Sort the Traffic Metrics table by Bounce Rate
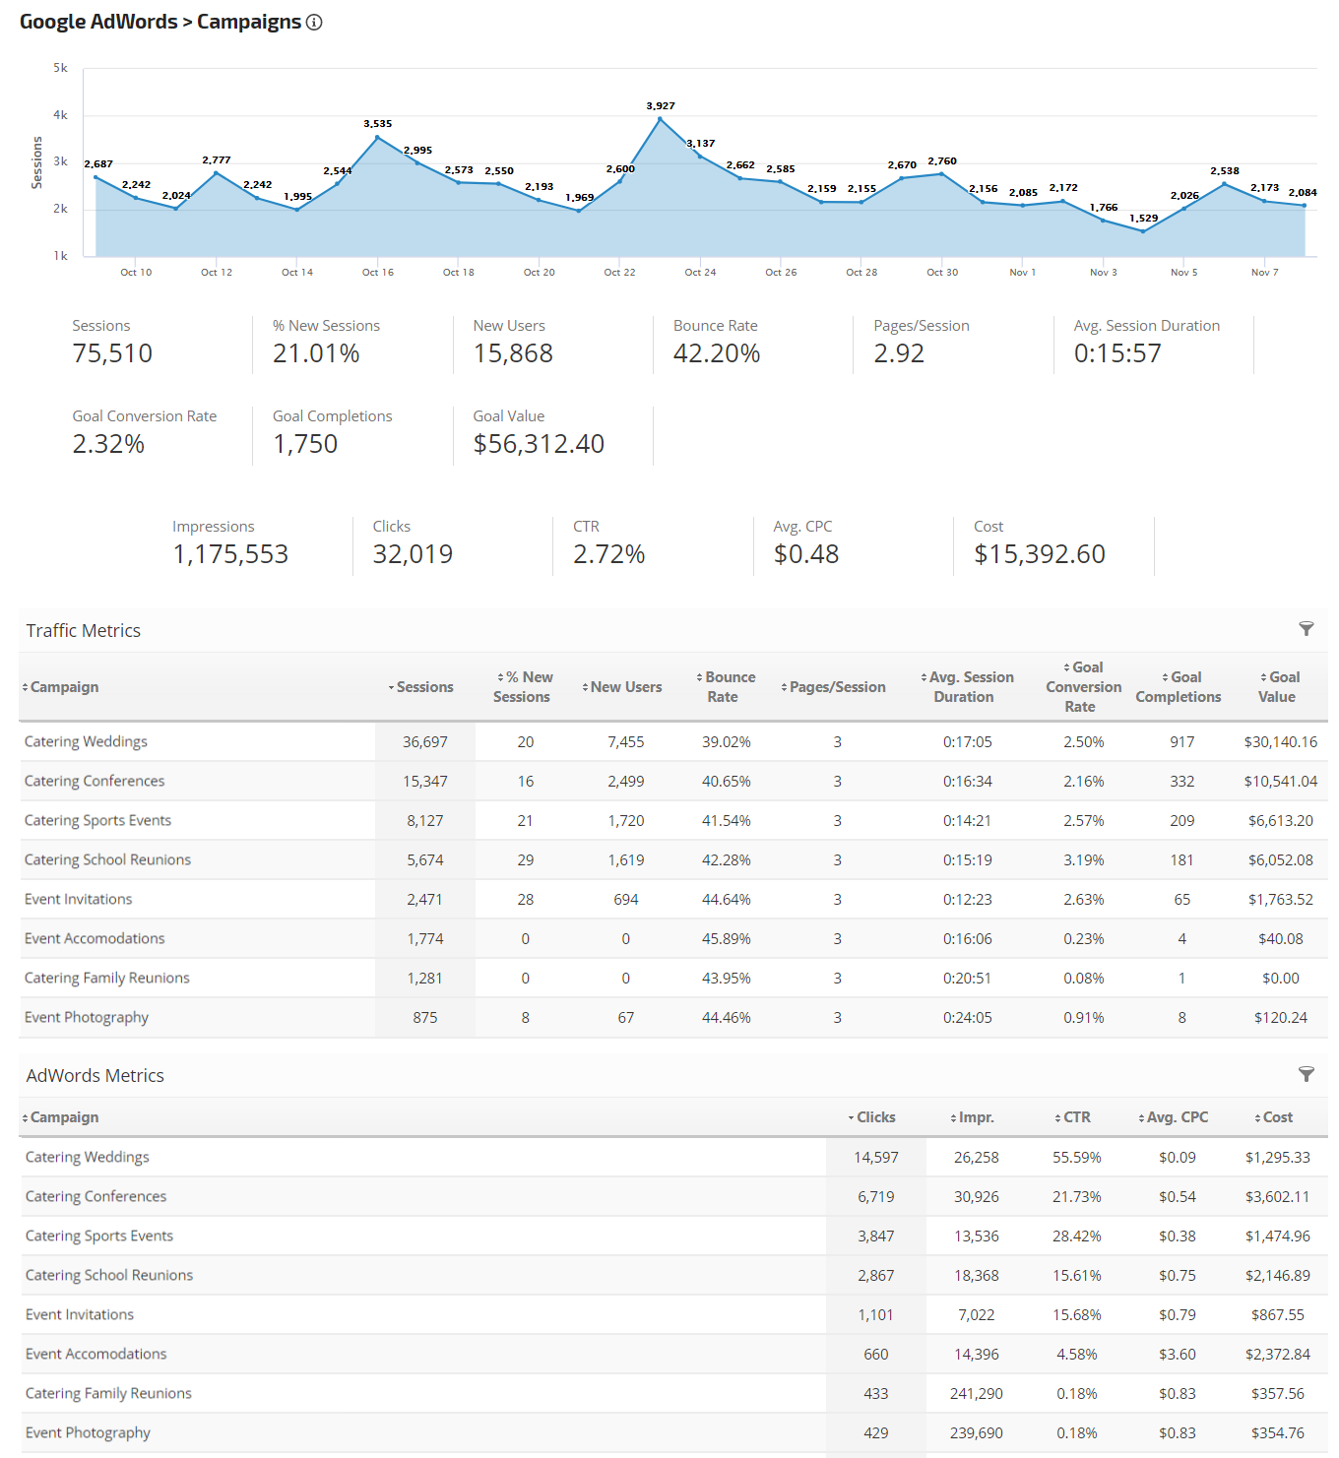 [x=728, y=687]
